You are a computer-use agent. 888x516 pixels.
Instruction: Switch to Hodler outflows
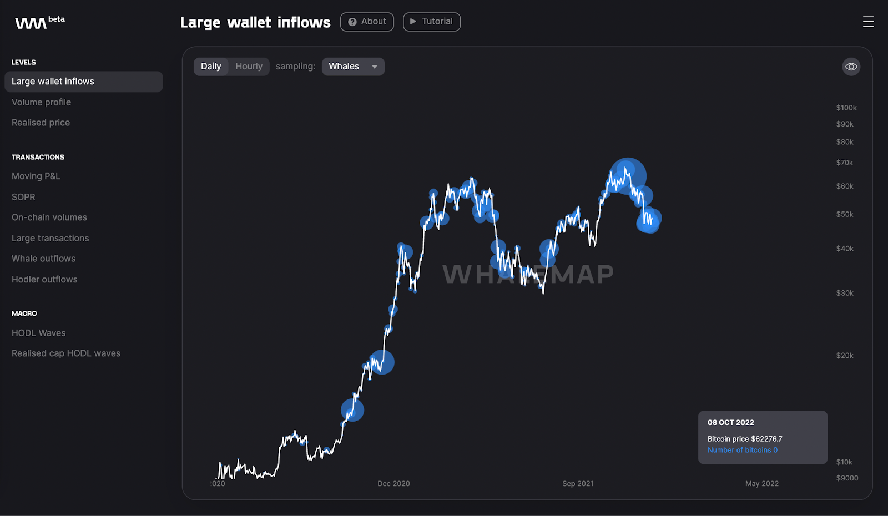(x=44, y=279)
